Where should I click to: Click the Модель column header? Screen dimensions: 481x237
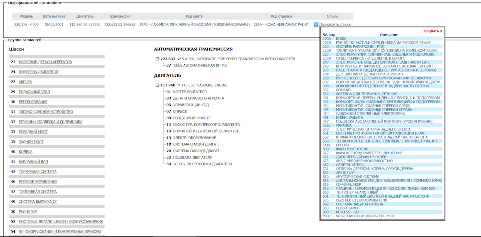pos(27,16)
